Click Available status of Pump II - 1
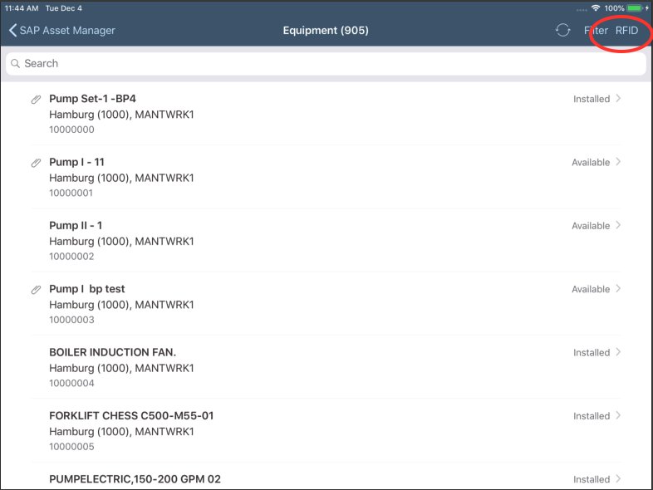Screen dimensions: 653x490 pyautogui.click(x=591, y=226)
